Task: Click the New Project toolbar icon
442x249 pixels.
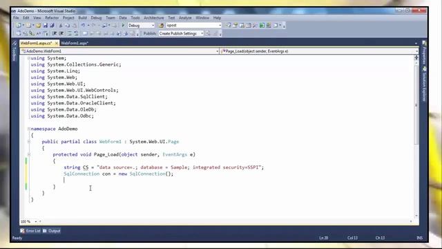Action: tap(19, 26)
